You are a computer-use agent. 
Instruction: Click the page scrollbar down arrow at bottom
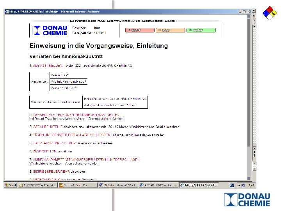click(x=249, y=178)
